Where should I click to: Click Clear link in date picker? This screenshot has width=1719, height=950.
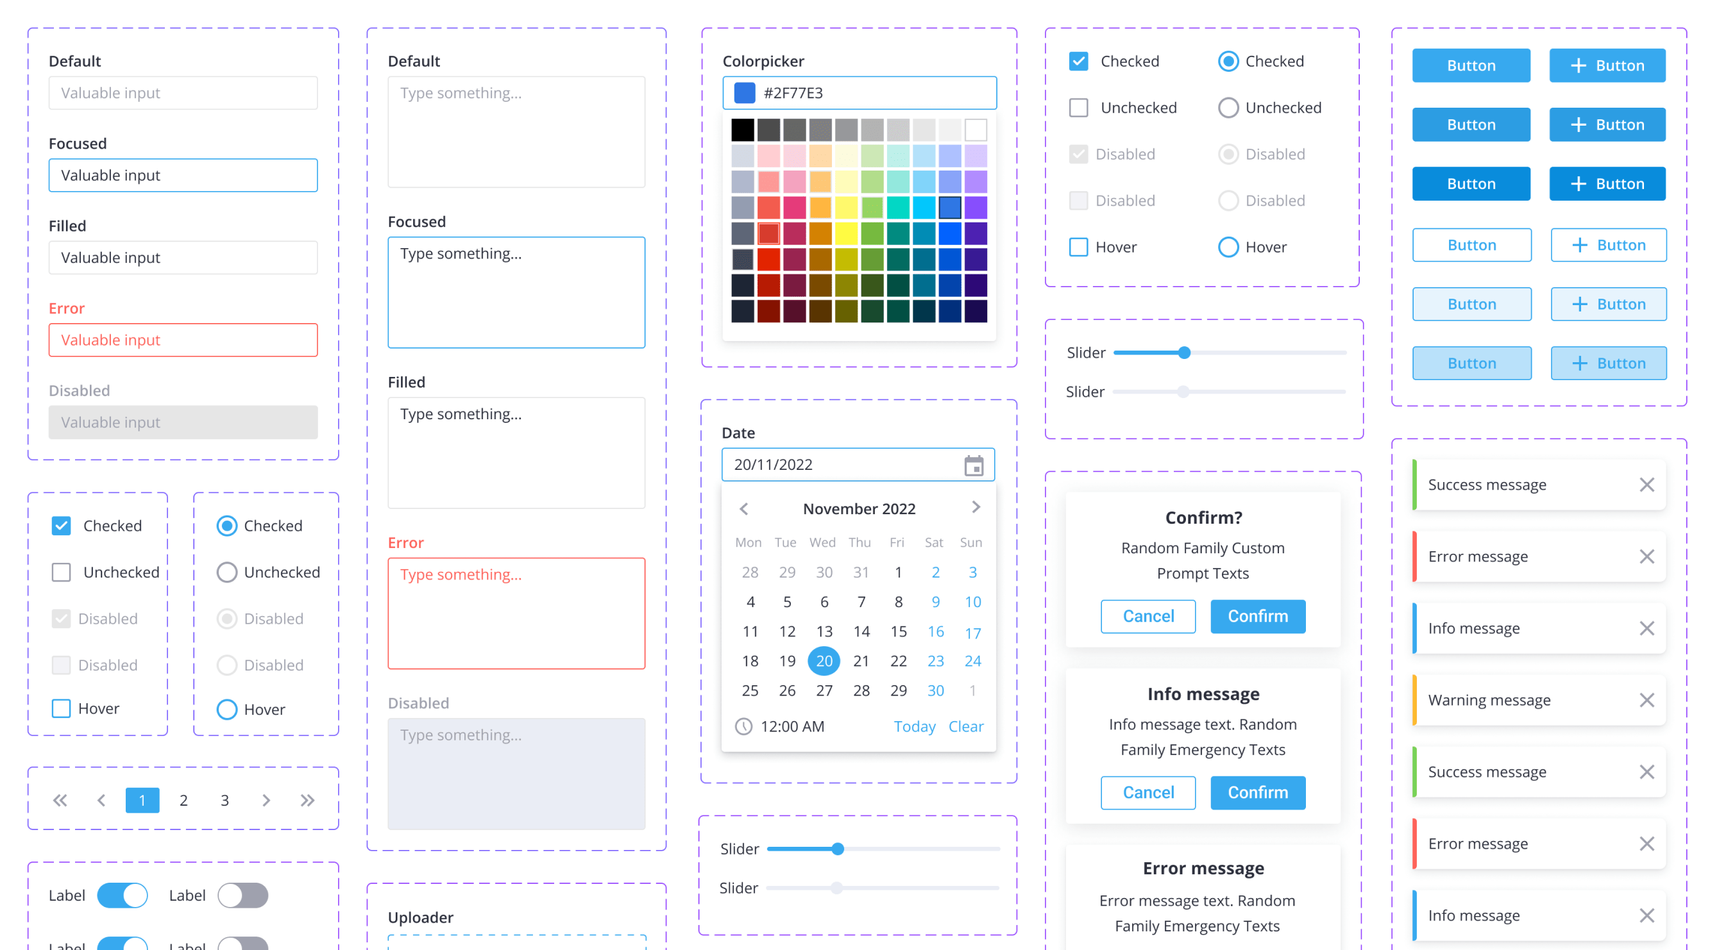965,726
